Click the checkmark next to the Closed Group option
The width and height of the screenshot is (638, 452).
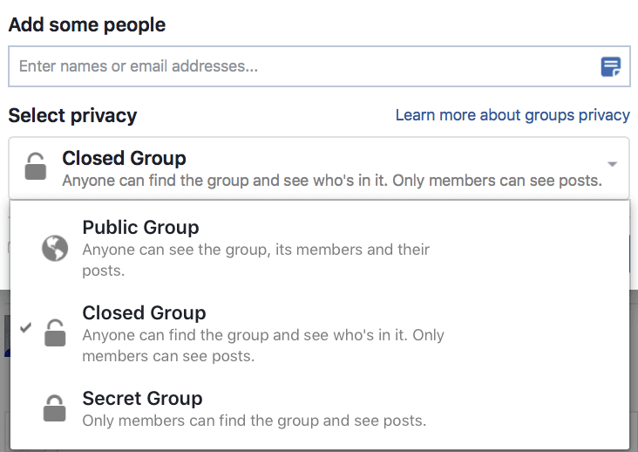point(26,328)
